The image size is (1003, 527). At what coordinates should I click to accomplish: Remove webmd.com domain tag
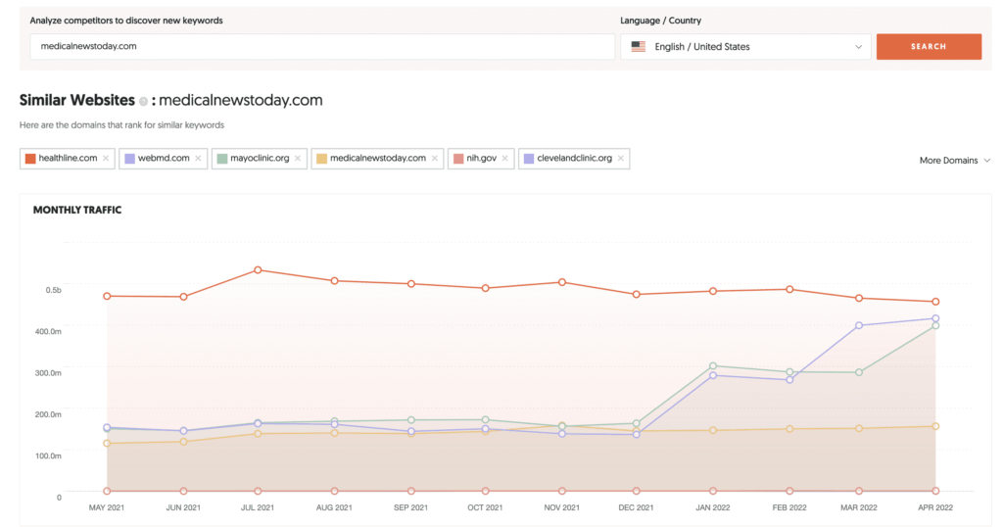pos(198,159)
